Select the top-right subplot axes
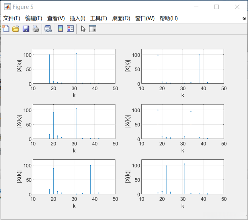The image size is (248, 220). click(x=183, y=66)
